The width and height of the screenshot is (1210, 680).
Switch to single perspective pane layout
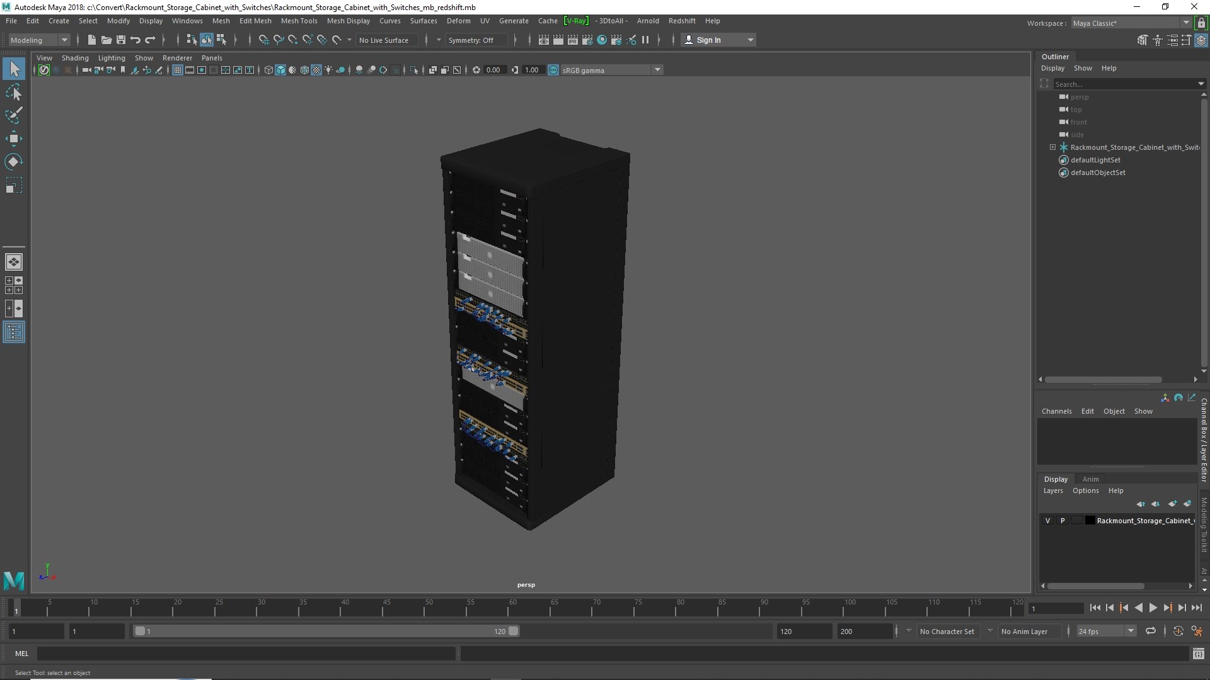14,262
